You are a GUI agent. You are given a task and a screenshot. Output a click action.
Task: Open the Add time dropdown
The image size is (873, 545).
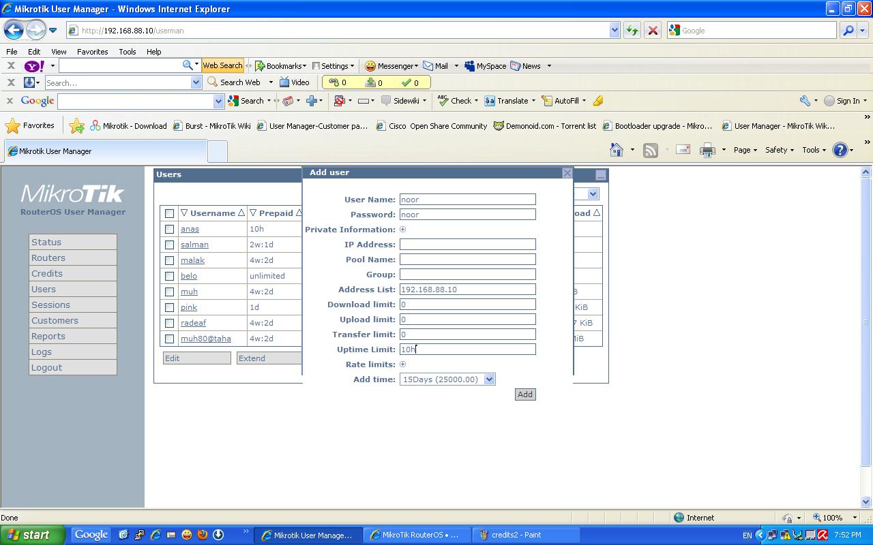[489, 379]
